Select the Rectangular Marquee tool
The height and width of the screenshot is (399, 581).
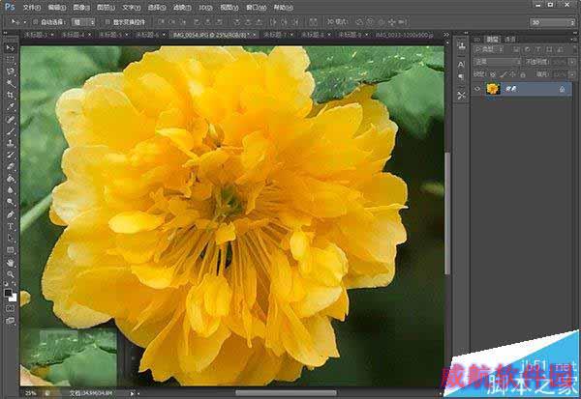pos(11,60)
